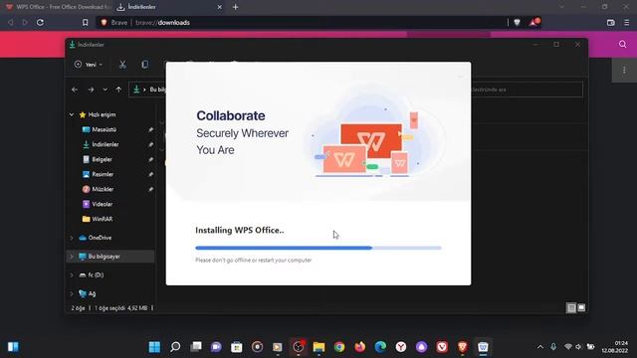
Task: Open Vivaldi from the taskbar
Action: tap(442, 347)
